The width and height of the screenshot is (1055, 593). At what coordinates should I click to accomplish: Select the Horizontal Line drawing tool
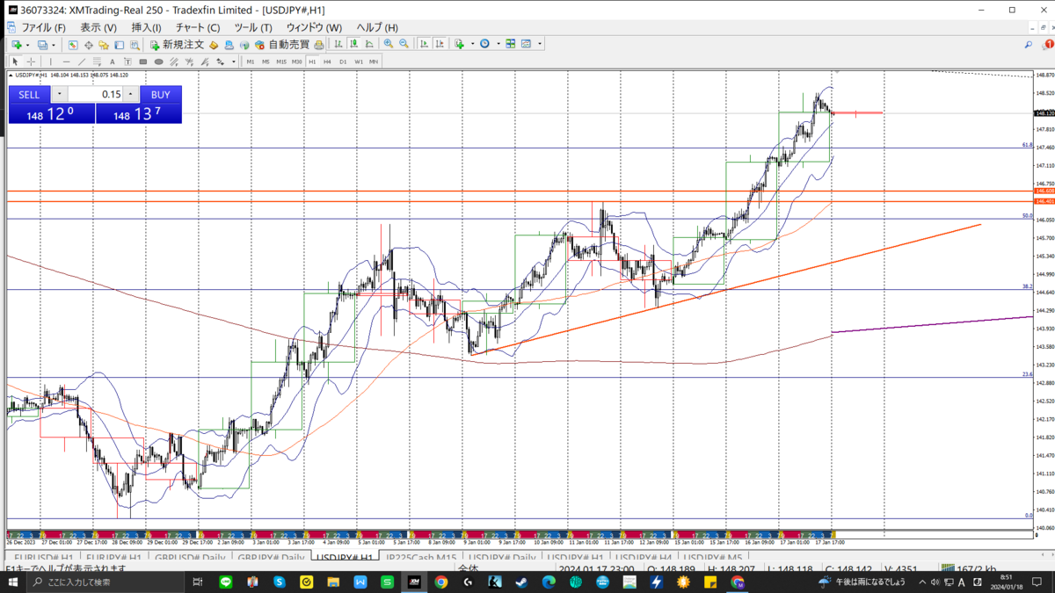66,61
